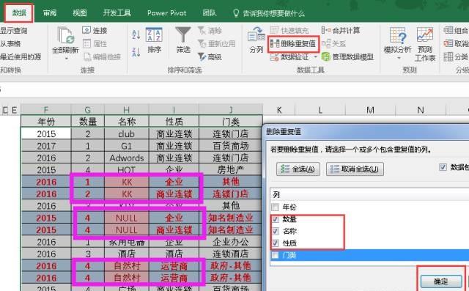Click the 组合 group icon
469x291 pixels.
coord(448,30)
